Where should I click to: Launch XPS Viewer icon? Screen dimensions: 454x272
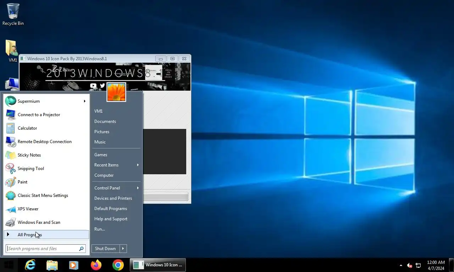11,209
